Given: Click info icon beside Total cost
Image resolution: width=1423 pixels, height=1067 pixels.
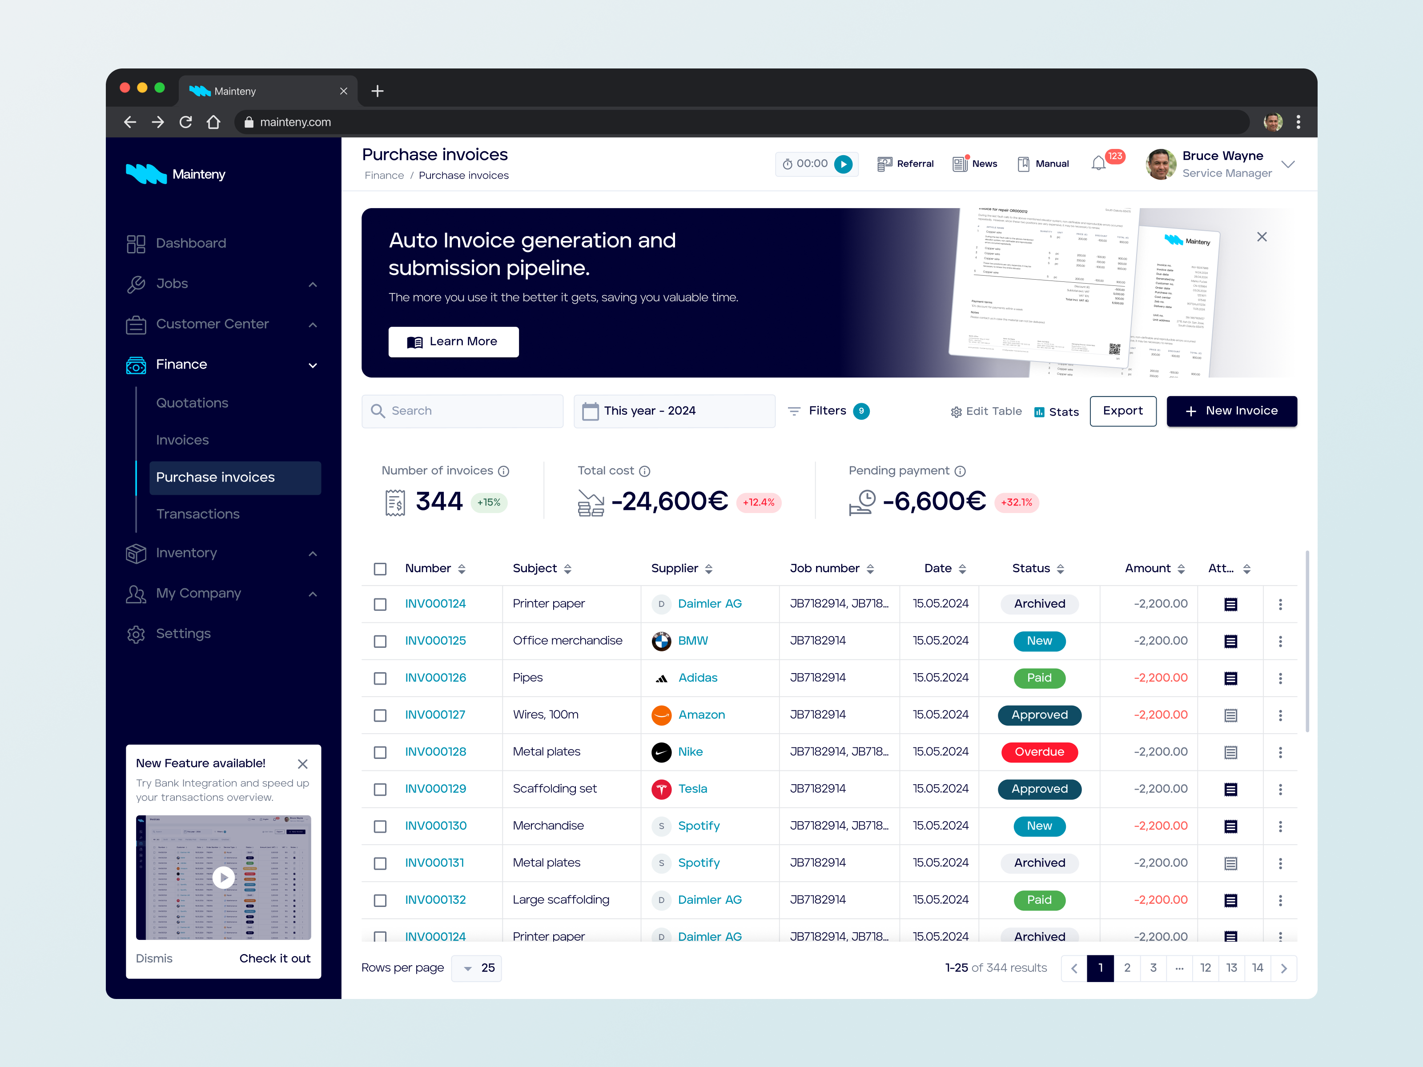Looking at the screenshot, I should point(645,471).
